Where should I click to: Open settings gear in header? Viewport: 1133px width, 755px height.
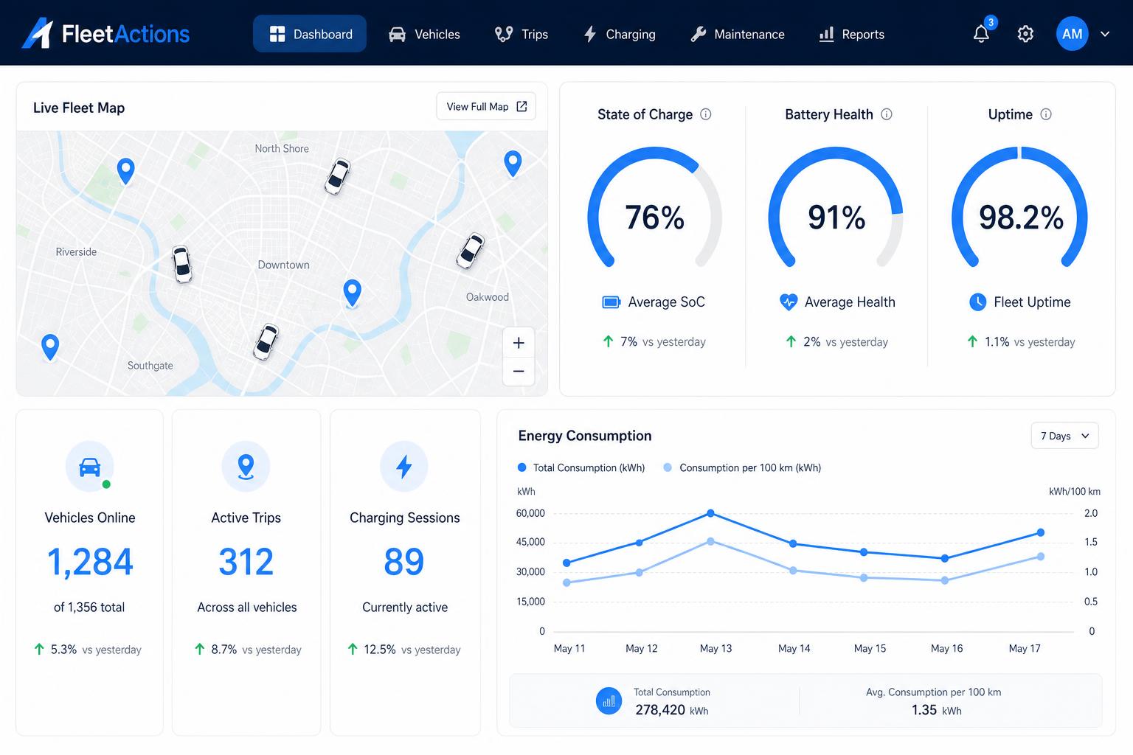[x=1025, y=34]
